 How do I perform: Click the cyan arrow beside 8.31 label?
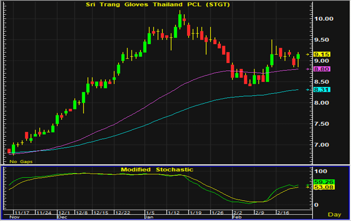coord(308,90)
